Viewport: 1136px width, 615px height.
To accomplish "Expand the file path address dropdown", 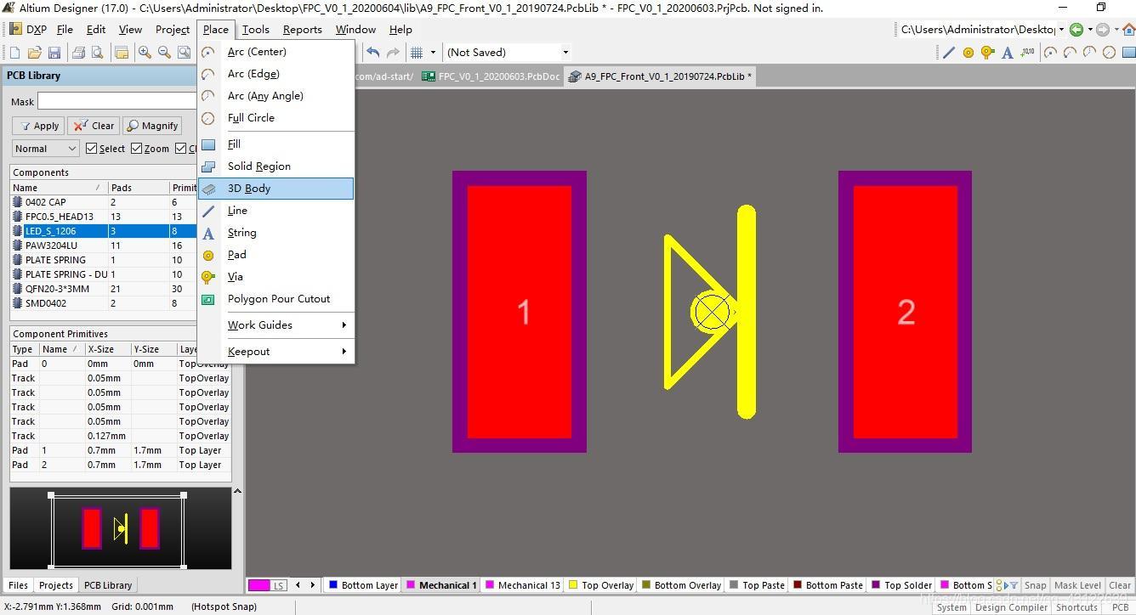I will [x=1061, y=30].
